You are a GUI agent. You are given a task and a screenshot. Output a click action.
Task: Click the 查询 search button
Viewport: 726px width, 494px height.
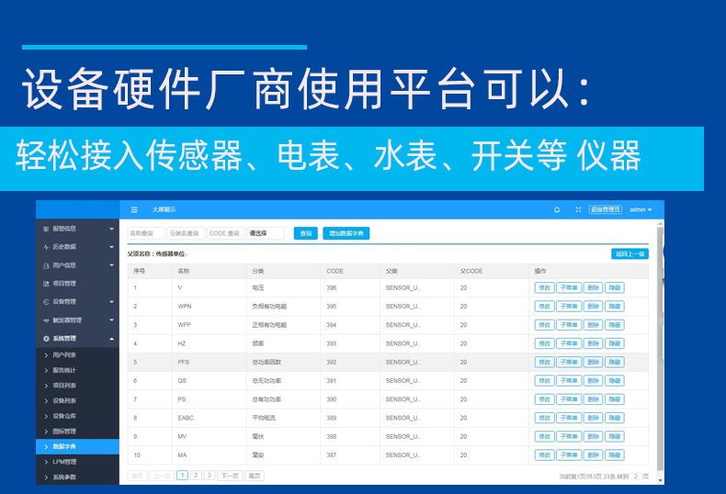point(306,233)
